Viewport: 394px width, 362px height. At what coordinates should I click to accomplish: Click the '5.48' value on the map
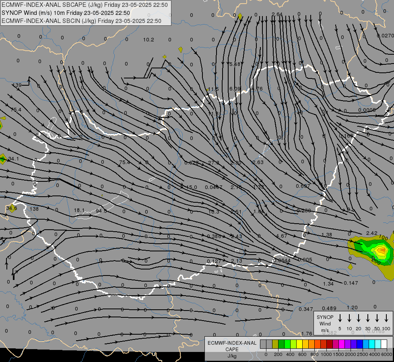pyautogui.click(x=235, y=64)
